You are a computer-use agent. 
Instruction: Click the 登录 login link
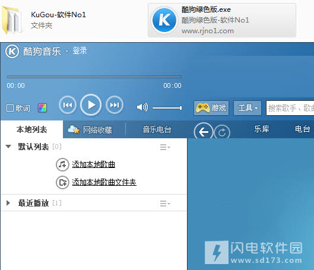tap(80, 50)
